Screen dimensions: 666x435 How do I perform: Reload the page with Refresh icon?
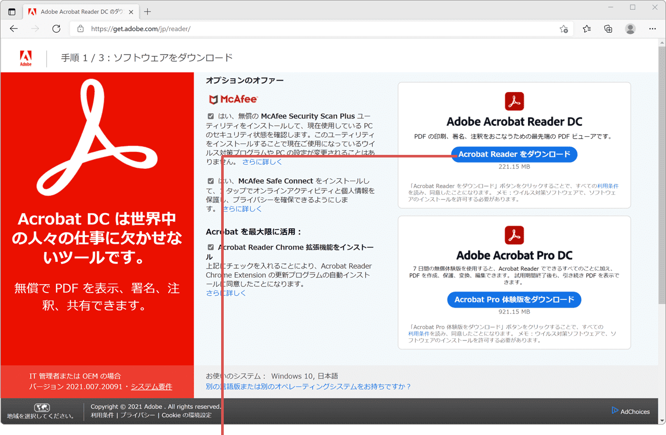56,29
